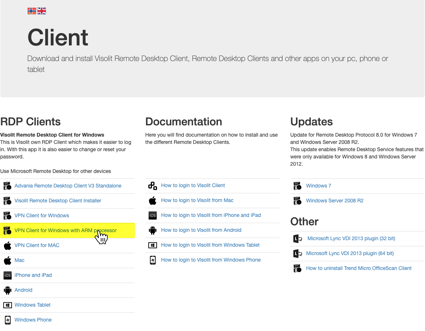Image resolution: width=425 pixels, height=331 pixels.
Task: Open How to login to Visolit from Windows Phone
Action: pyautogui.click(x=211, y=260)
